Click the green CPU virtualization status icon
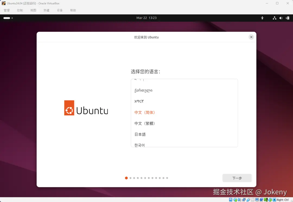 [x=266, y=200]
